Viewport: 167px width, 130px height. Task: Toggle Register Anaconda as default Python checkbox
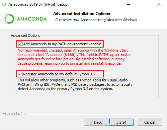point(20,74)
